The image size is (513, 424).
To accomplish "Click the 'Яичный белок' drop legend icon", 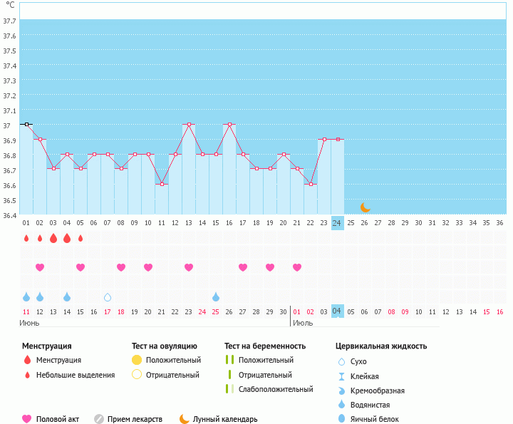I will pos(342,420).
